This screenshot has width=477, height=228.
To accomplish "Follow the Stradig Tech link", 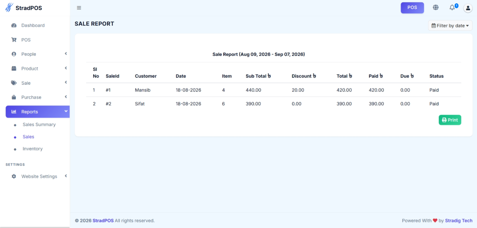I will tap(459, 221).
